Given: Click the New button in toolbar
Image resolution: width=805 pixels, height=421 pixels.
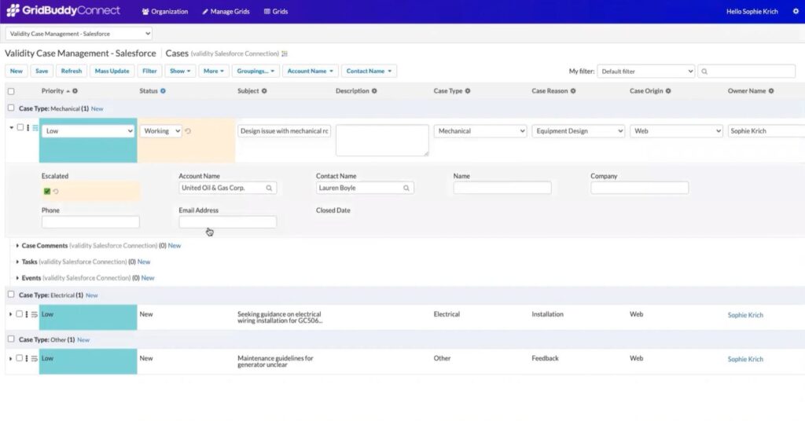Looking at the screenshot, I should click(16, 71).
